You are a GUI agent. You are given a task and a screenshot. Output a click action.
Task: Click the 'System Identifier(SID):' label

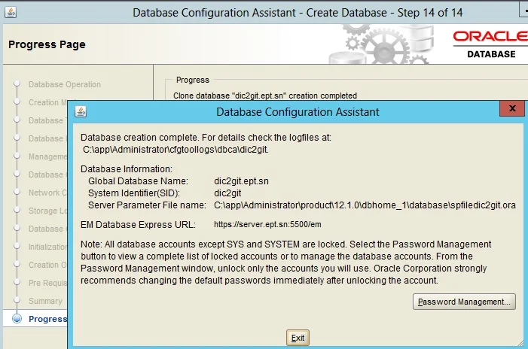coord(134,193)
